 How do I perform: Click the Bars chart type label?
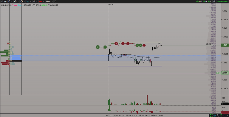(20, 5)
